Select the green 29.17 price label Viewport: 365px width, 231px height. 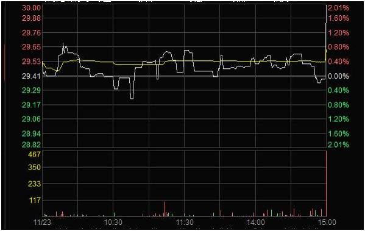(32, 105)
